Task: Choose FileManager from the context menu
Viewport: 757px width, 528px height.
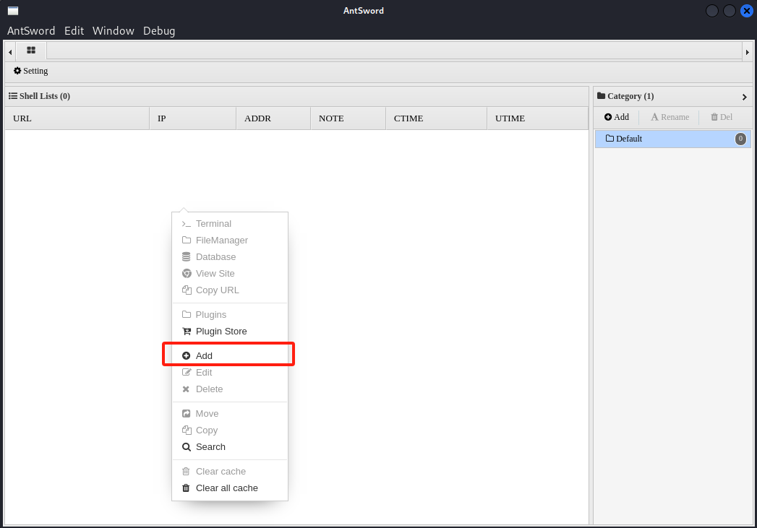Action: pos(230,240)
